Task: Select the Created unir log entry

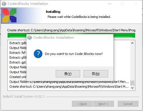Action: (x=18, y=77)
